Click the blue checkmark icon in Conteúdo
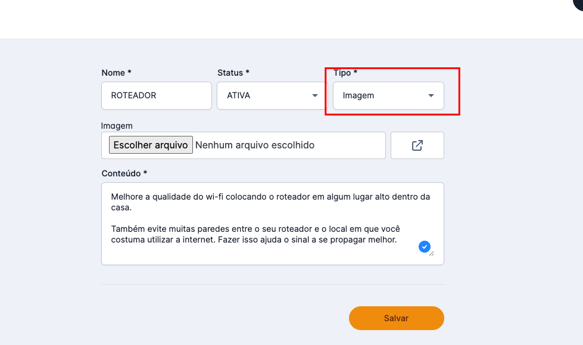Viewport: 583px width, 345px height. (425, 246)
